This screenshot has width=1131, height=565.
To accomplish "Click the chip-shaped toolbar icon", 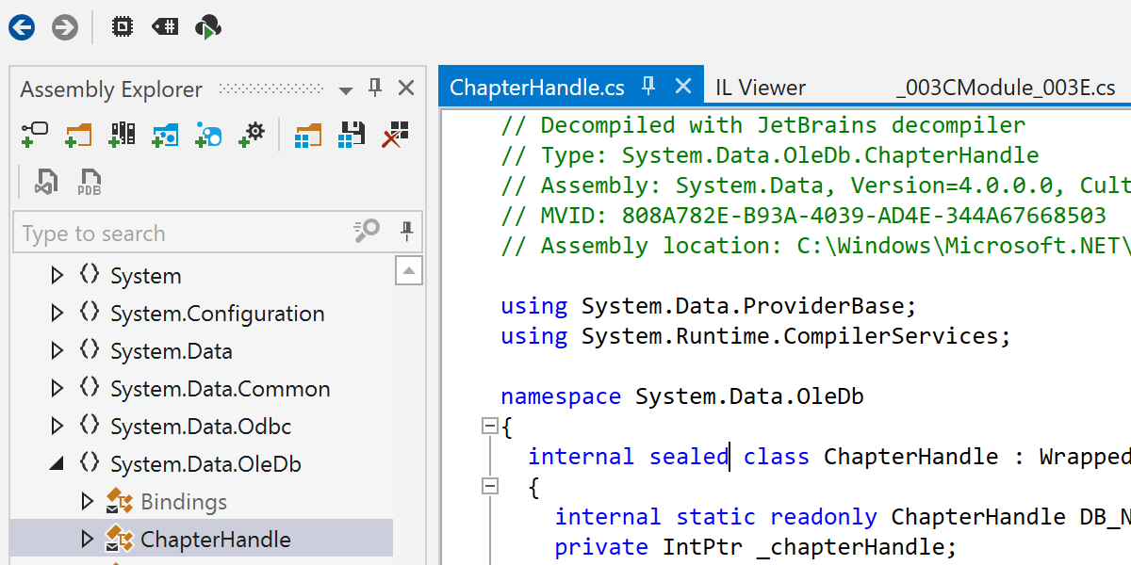I will click(x=122, y=27).
